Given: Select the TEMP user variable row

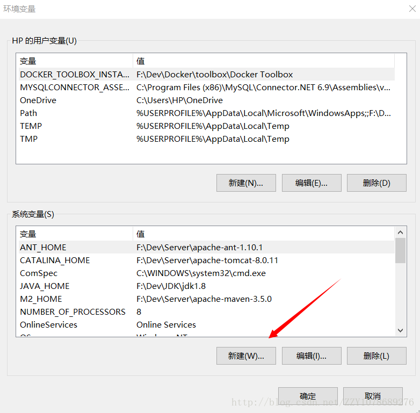Looking at the screenshot, I should click(206, 126).
